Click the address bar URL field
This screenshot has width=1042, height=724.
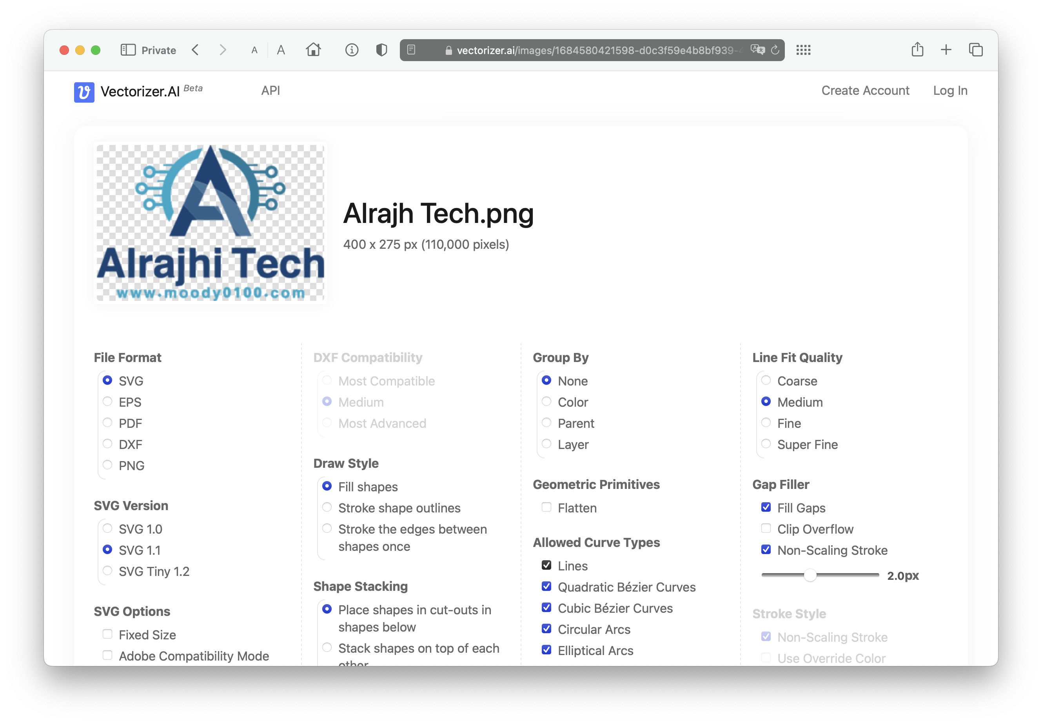click(x=592, y=50)
